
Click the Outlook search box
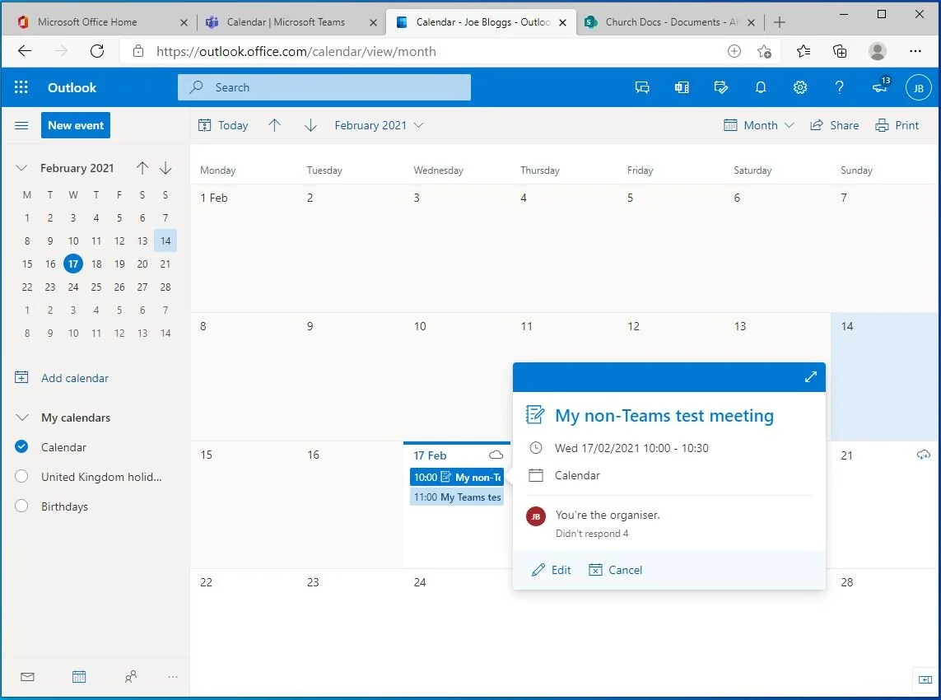click(x=324, y=87)
